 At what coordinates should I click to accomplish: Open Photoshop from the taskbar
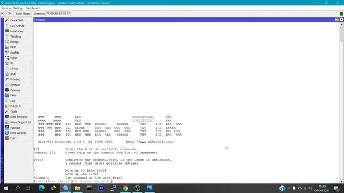point(102,188)
